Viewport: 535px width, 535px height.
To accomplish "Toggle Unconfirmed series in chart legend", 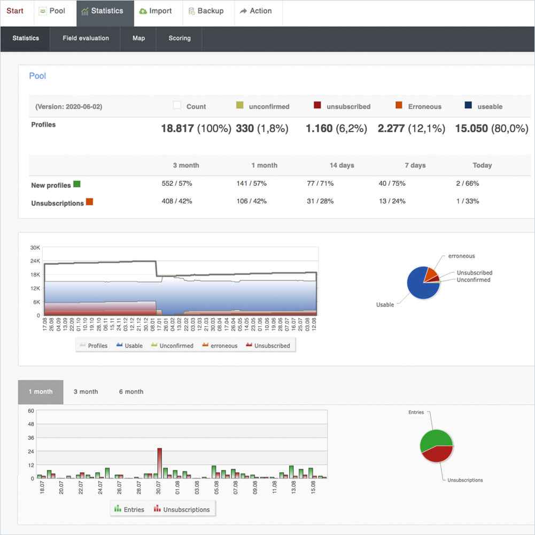I will tap(172, 345).
